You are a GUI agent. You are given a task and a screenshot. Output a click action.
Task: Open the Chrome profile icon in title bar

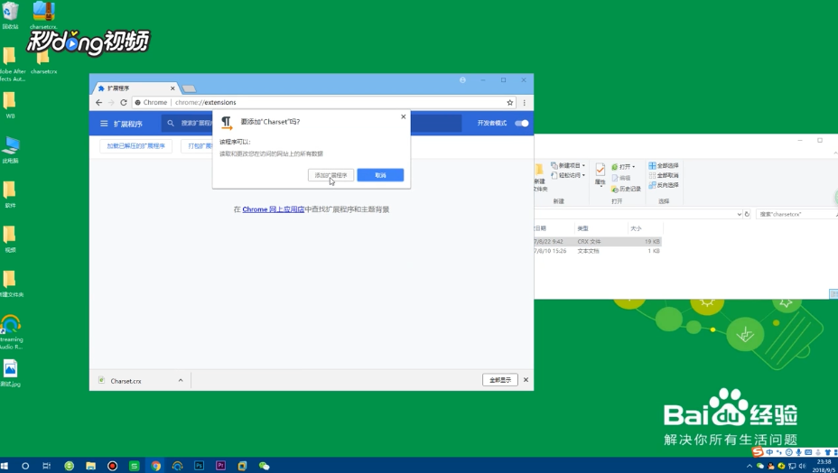coord(462,80)
